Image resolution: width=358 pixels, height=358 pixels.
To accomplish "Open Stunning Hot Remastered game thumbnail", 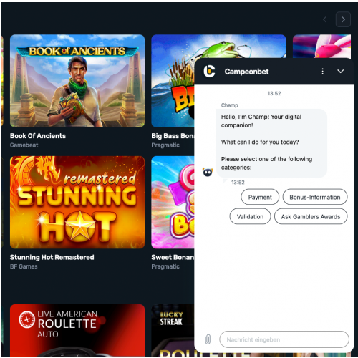I will (x=77, y=203).
